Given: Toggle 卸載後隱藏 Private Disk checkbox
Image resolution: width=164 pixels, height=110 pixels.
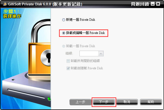Looking at the screenshot, I should click(68, 68).
